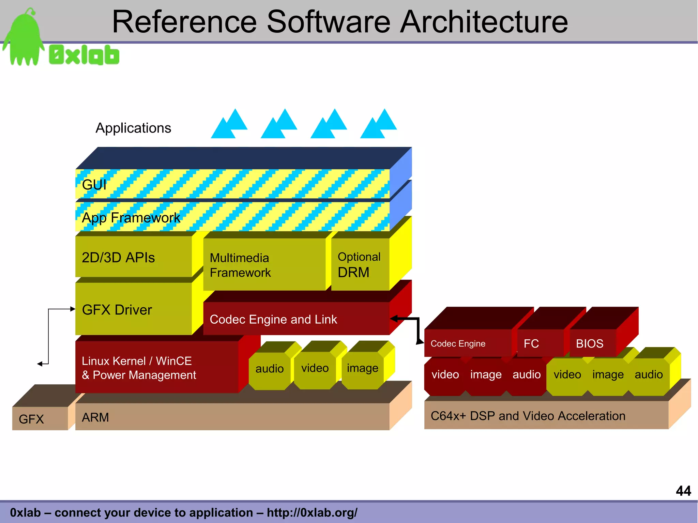The height and width of the screenshot is (523, 698).
Task: Open the http://0xlab.org/ link in footer
Action: 312,512
